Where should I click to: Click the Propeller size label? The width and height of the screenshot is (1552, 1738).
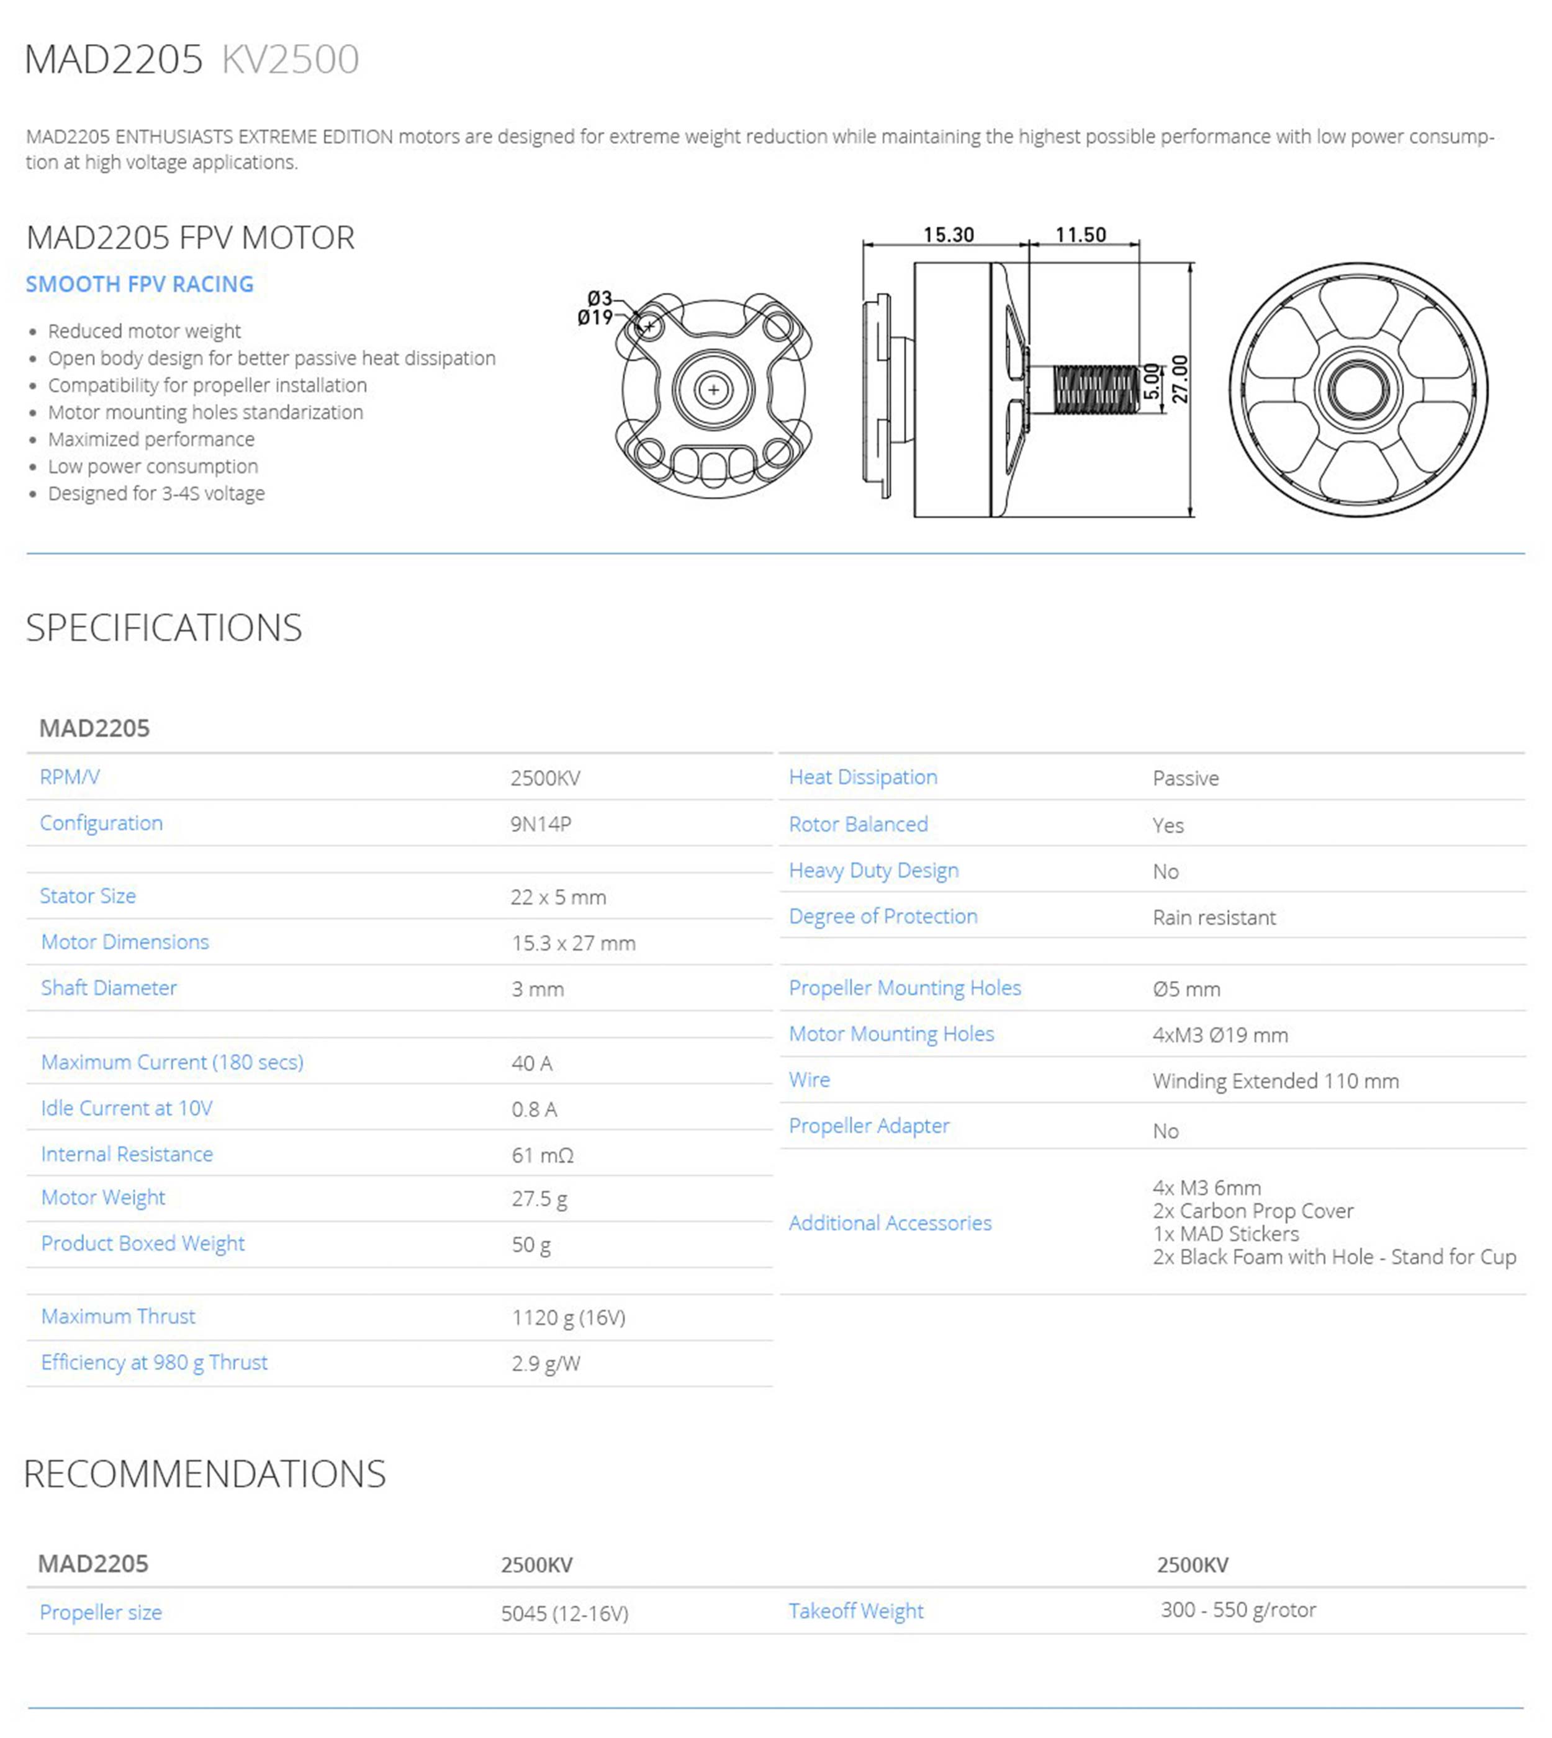(100, 1613)
